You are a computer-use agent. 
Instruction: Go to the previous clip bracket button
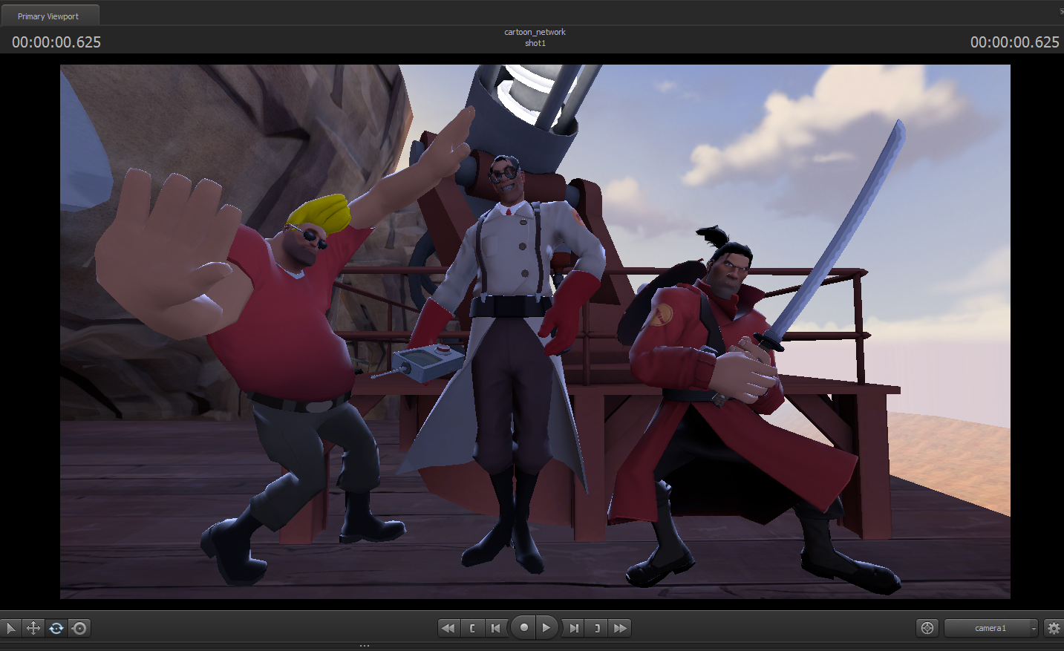pyautogui.click(x=472, y=628)
